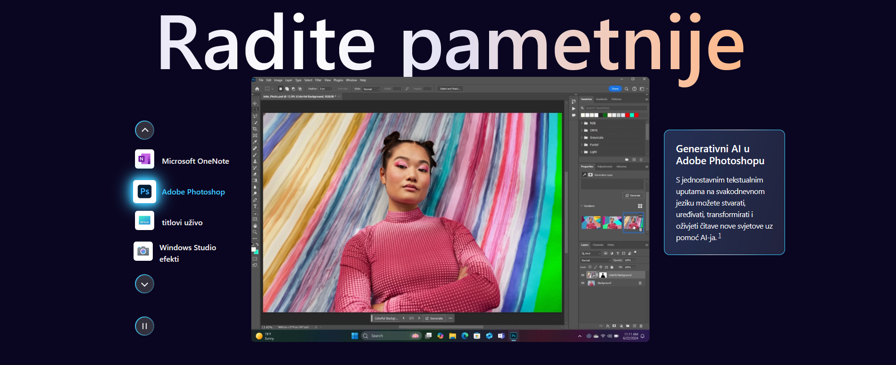
Task: Toggle the layer filter switch
Action: coord(635,253)
